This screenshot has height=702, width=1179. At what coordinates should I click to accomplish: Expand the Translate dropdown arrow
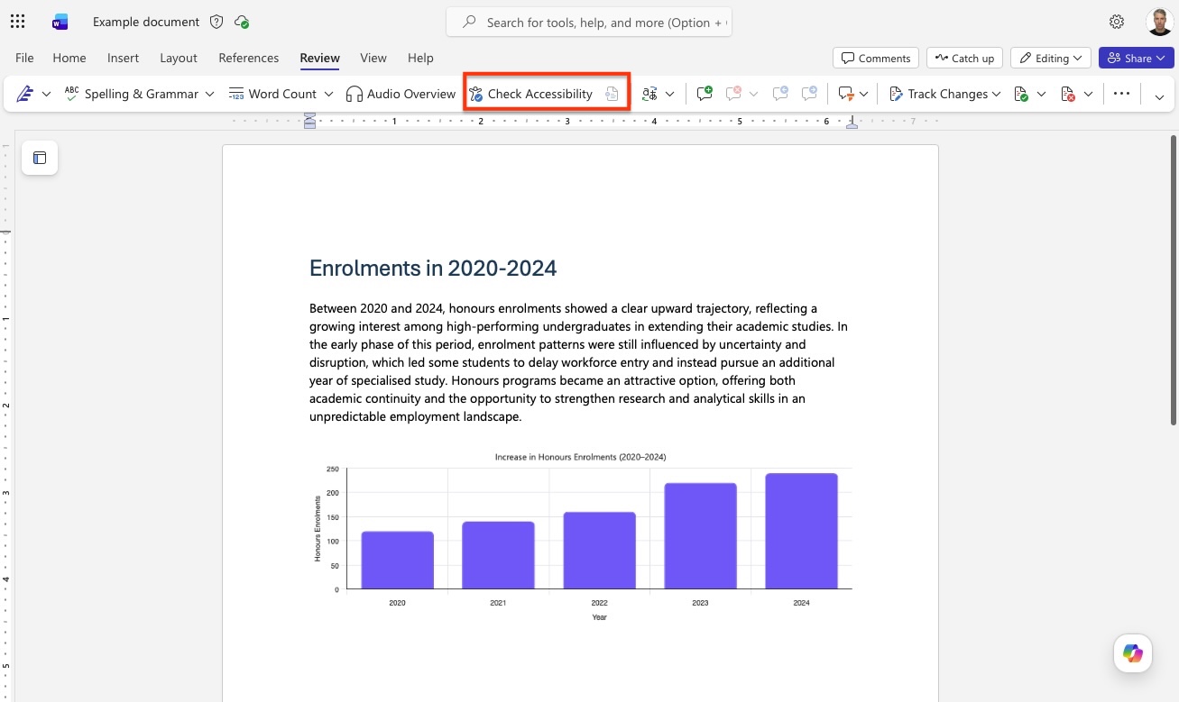tap(670, 94)
